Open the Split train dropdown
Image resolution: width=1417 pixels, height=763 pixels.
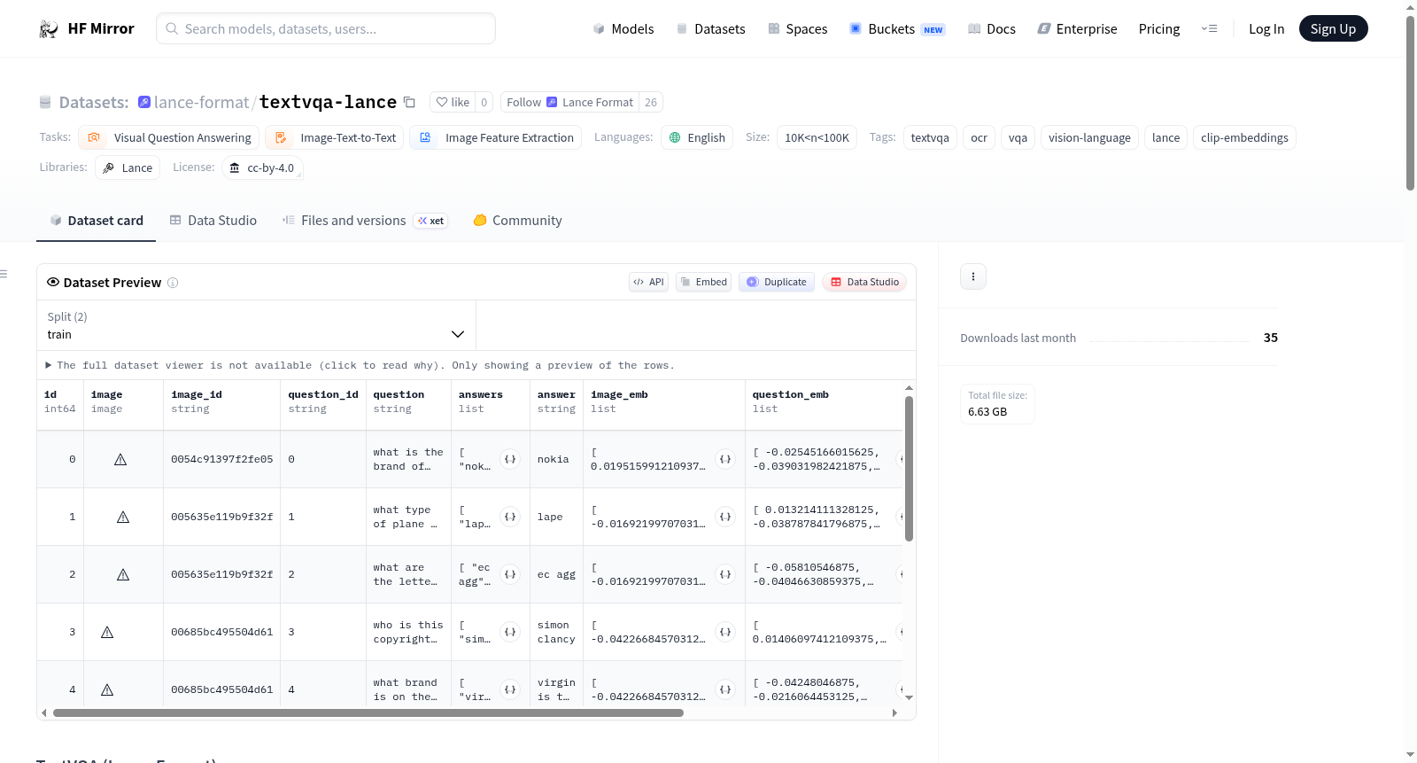pos(256,325)
